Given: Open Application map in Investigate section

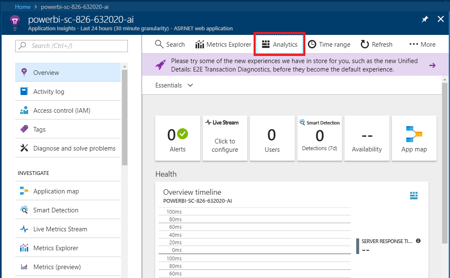Looking at the screenshot, I should (68, 191).
